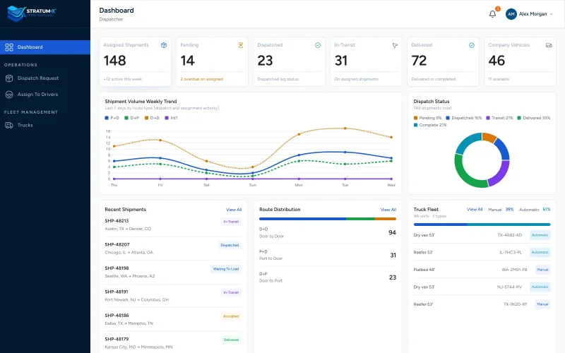
Task: Go to Dashboard in the sidebar
Action: click(x=45, y=47)
